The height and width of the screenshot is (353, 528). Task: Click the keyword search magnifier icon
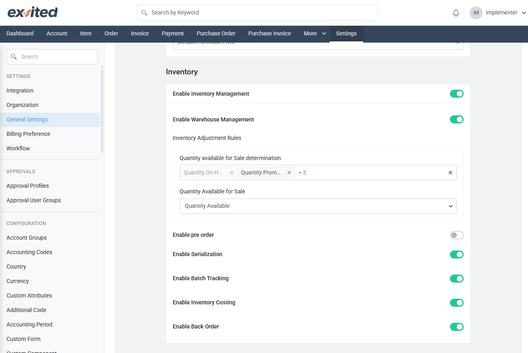[x=144, y=13]
